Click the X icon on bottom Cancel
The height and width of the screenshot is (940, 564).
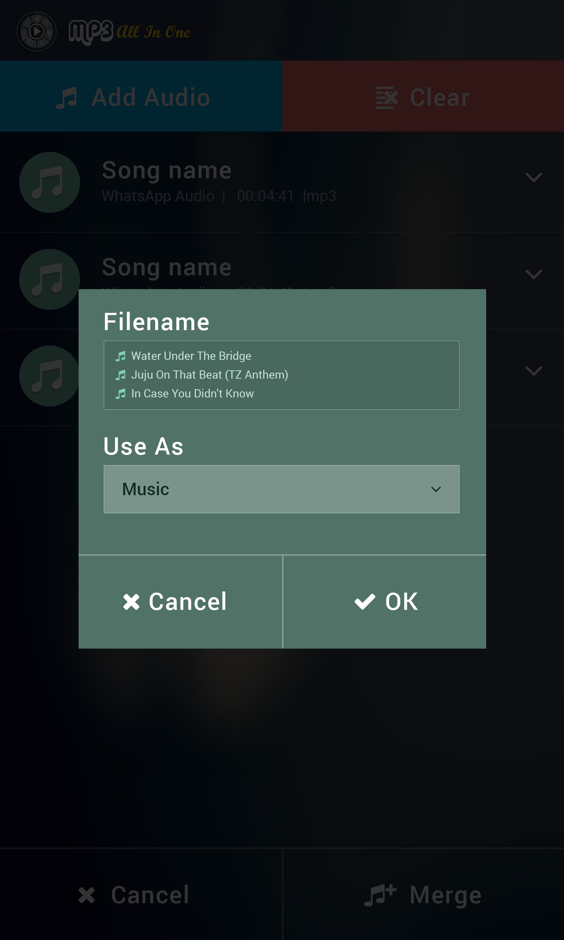click(86, 895)
